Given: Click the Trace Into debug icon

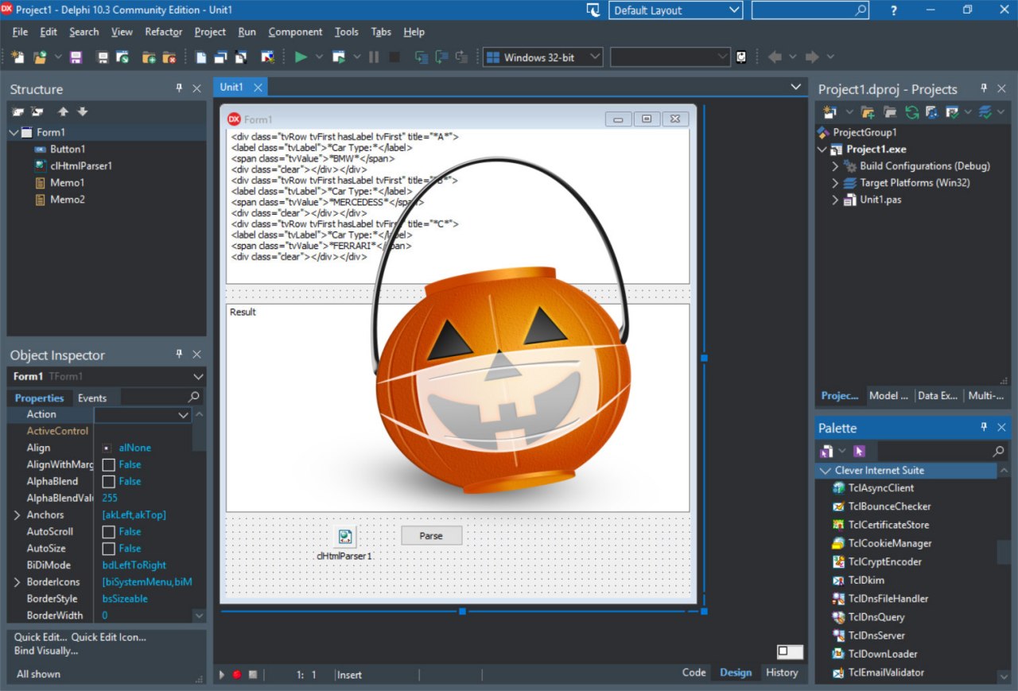Looking at the screenshot, I should click(x=422, y=57).
